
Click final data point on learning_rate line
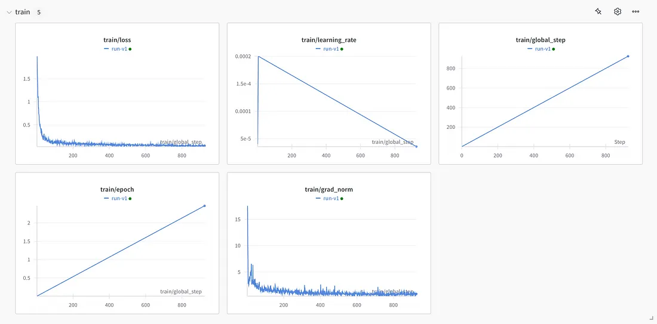416,147
